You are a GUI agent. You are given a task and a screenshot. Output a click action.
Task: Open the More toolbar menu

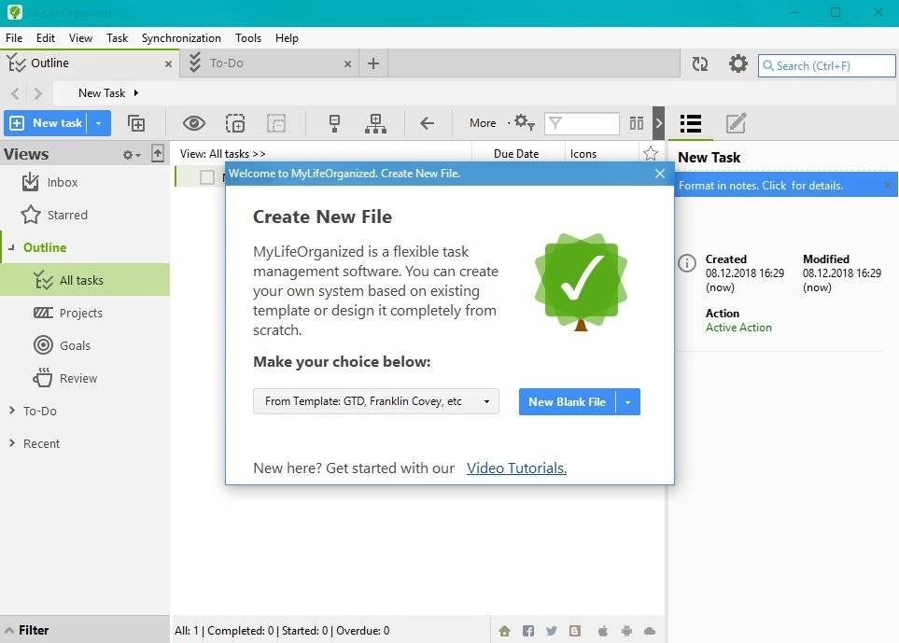483,123
